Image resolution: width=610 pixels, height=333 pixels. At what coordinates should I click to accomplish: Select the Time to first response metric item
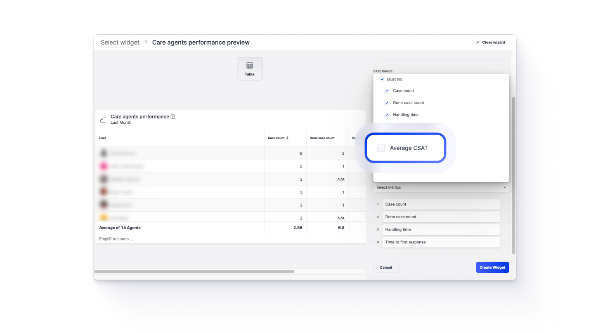(x=440, y=242)
